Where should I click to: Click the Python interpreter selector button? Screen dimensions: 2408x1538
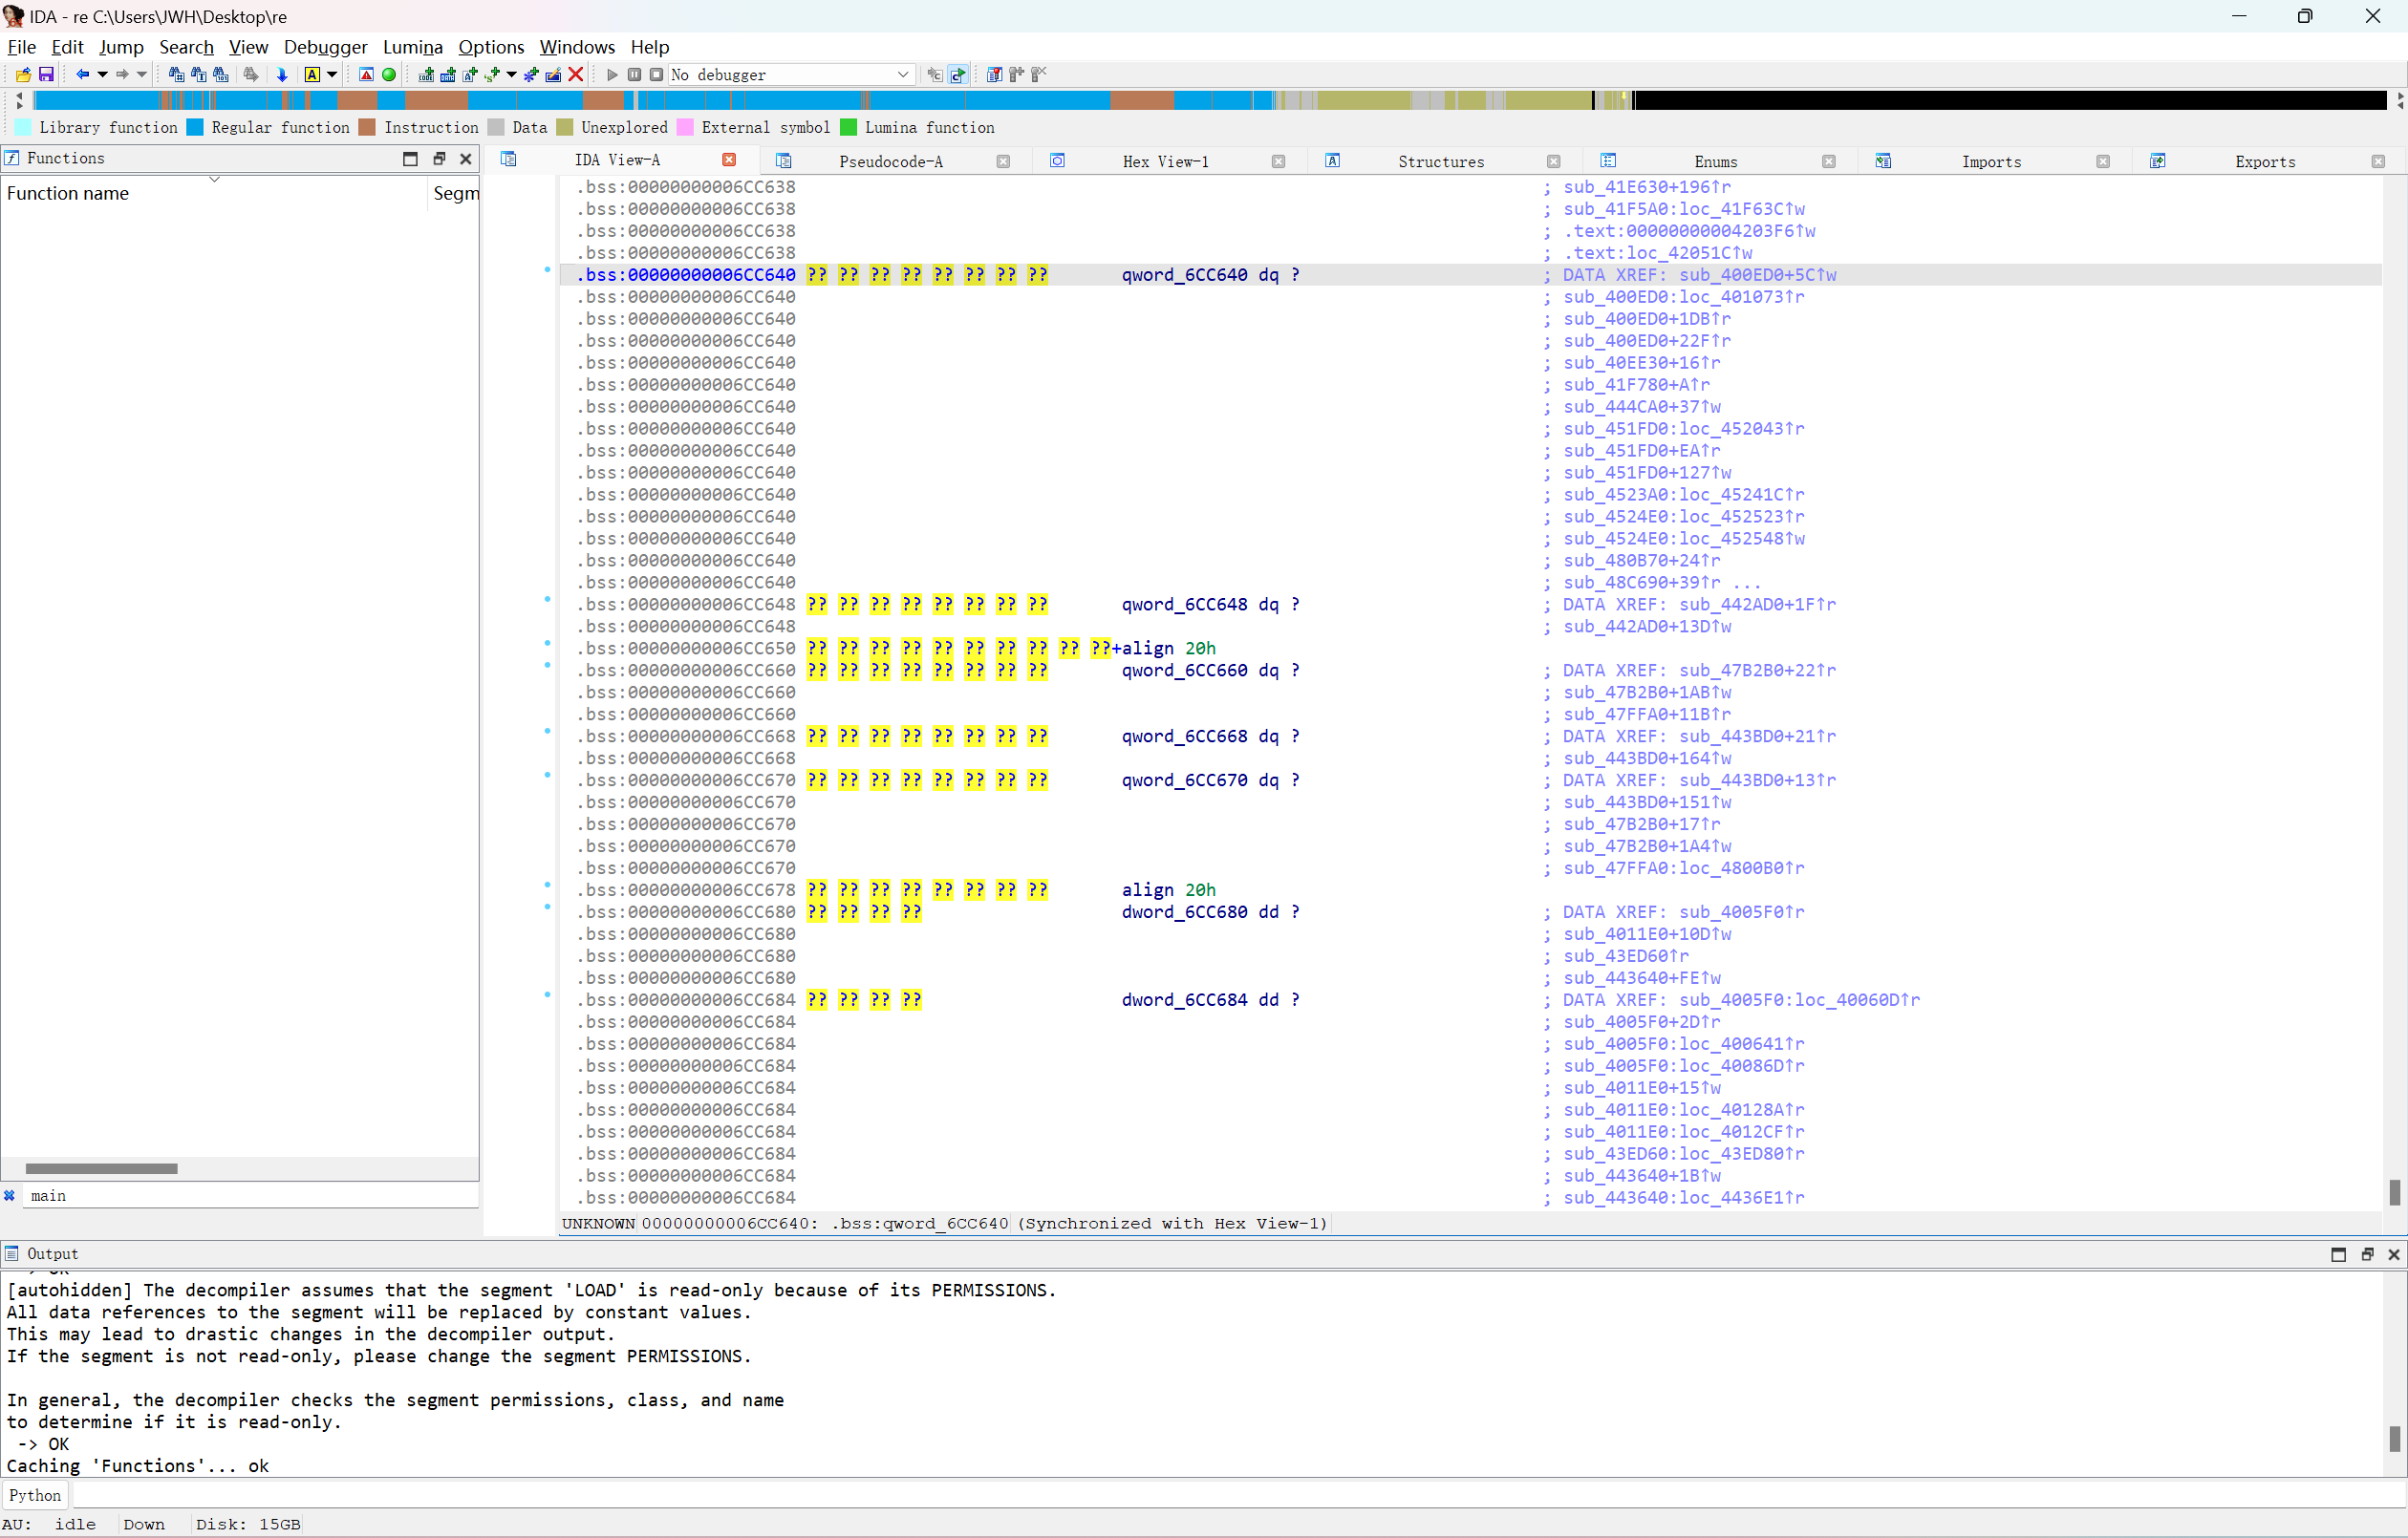point(35,1496)
